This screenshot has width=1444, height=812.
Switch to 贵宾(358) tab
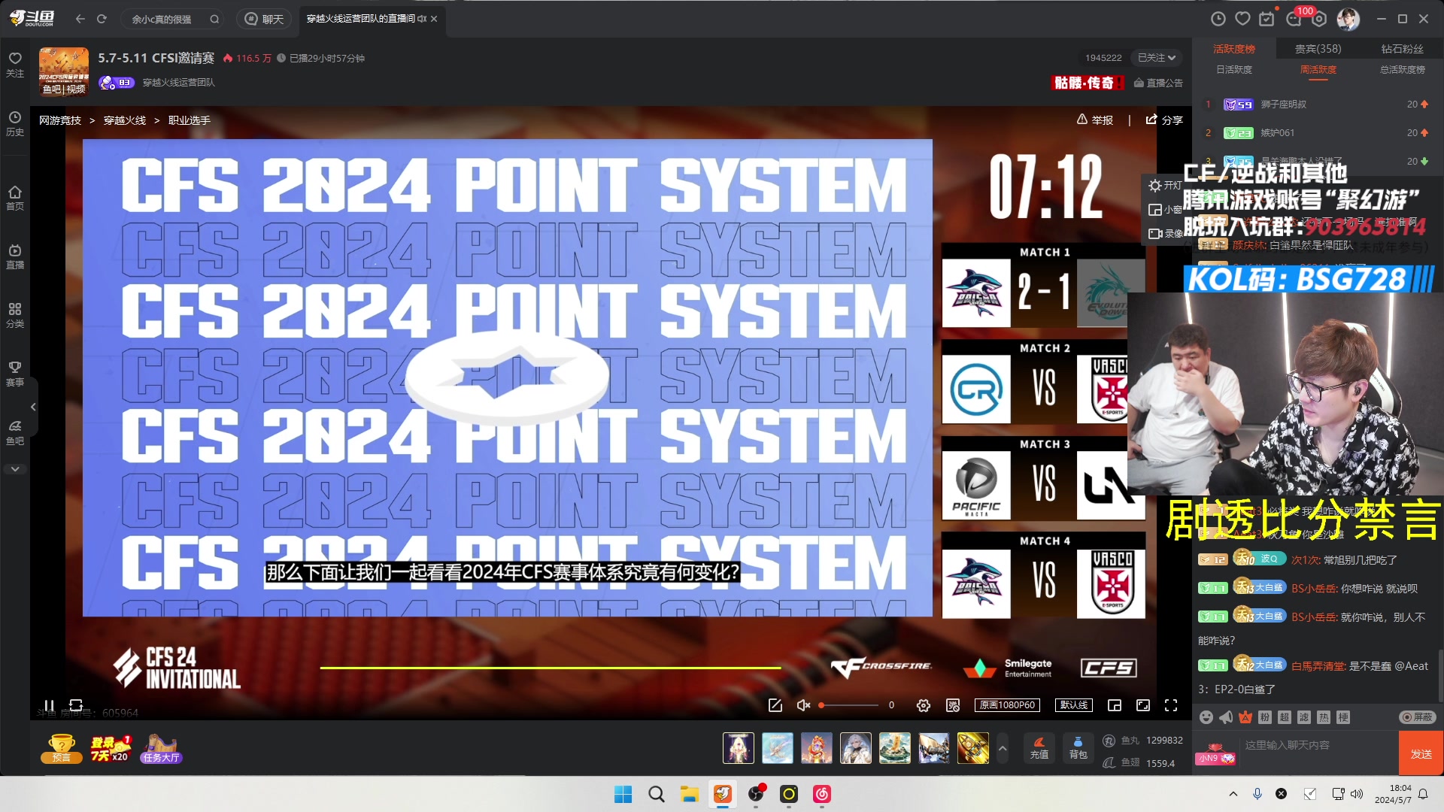coord(1318,49)
